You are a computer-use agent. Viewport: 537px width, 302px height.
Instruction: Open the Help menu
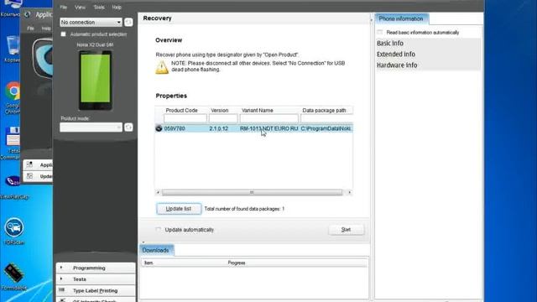tap(117, 8)
